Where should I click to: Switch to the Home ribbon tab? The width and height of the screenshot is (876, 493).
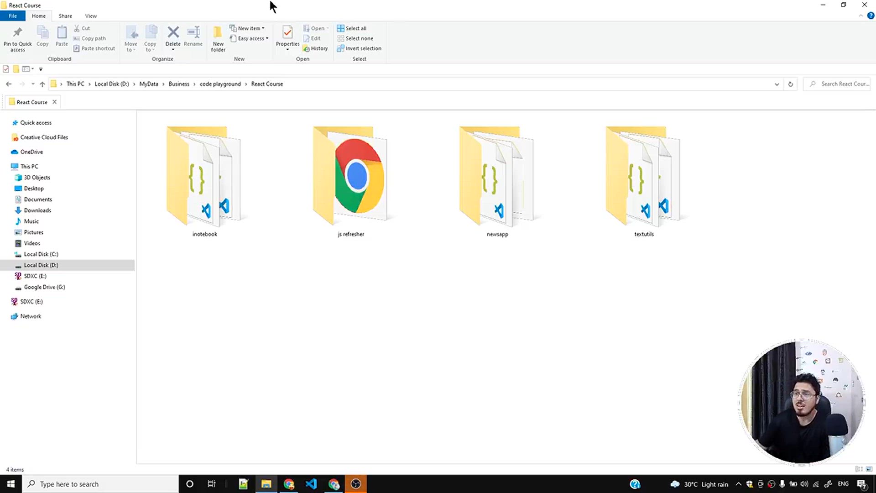[x=39, y=16]
